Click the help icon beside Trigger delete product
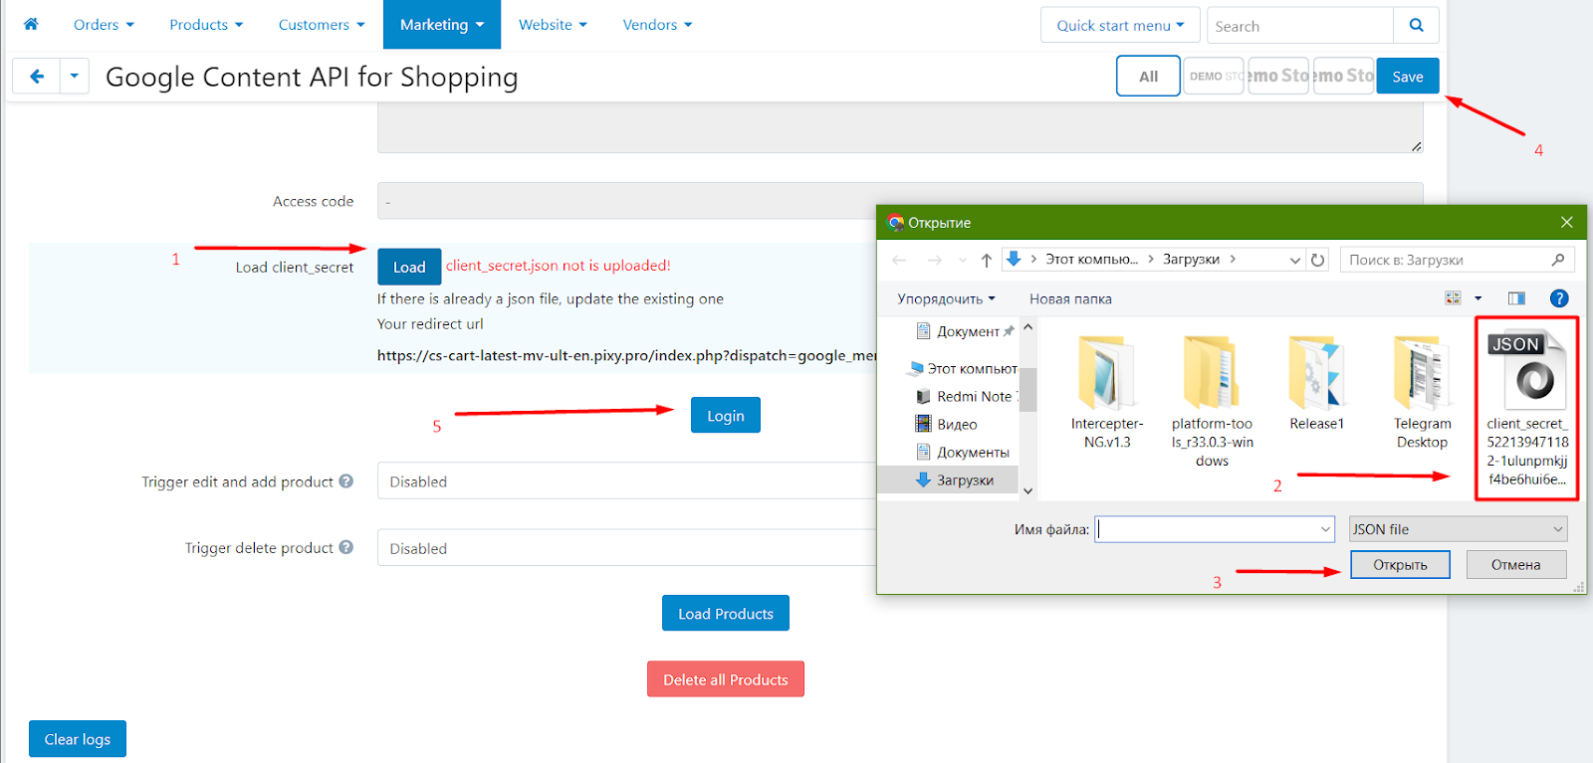Screen dimensions: 1593x763 pyautogui.click(x=346, y=547)
